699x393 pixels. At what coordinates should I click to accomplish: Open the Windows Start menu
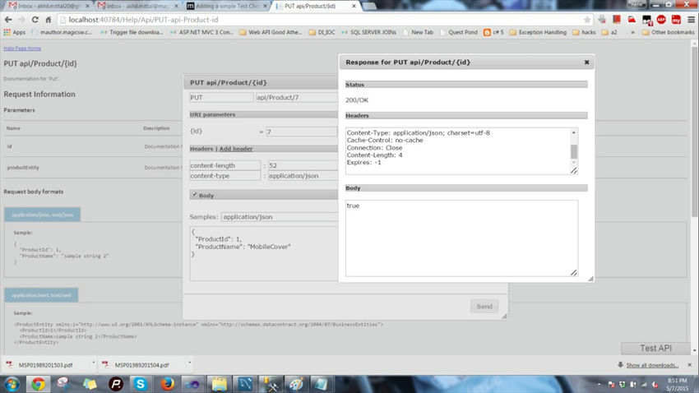tap(12, 384)
